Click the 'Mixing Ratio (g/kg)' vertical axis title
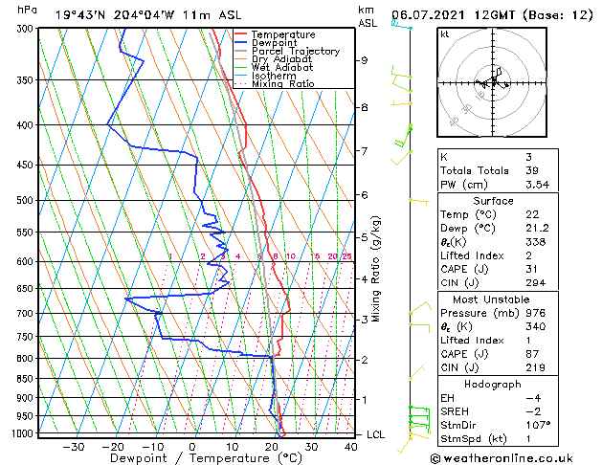Image resolution: width=602 pixels, height=465 pixels. coord(375,269)
